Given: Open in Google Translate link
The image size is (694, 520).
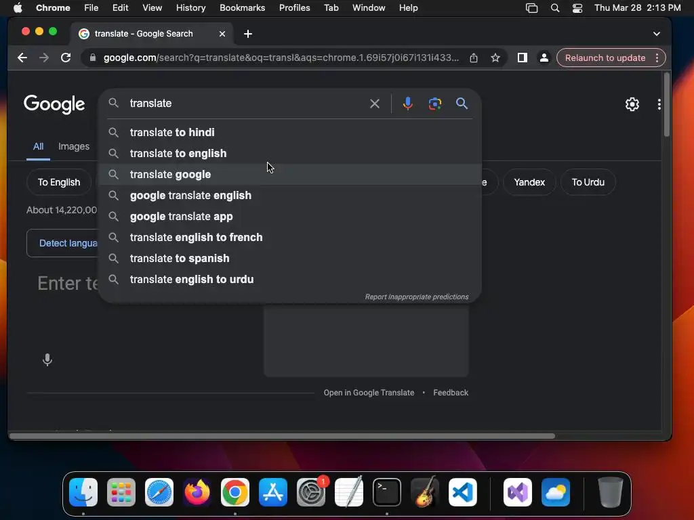Looking at the screenshot, I should 369,393.
